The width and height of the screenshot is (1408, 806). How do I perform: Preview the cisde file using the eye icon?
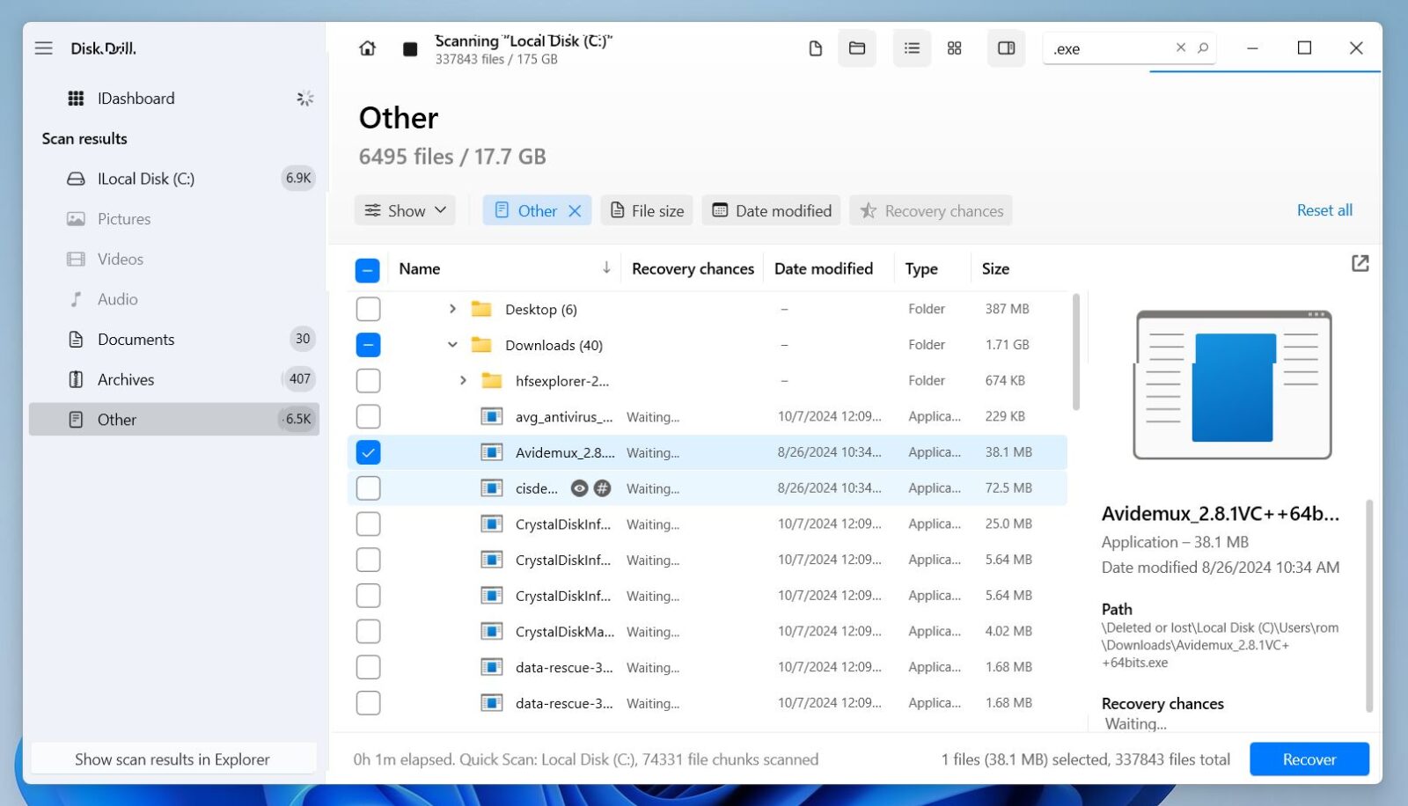(579, 488)
